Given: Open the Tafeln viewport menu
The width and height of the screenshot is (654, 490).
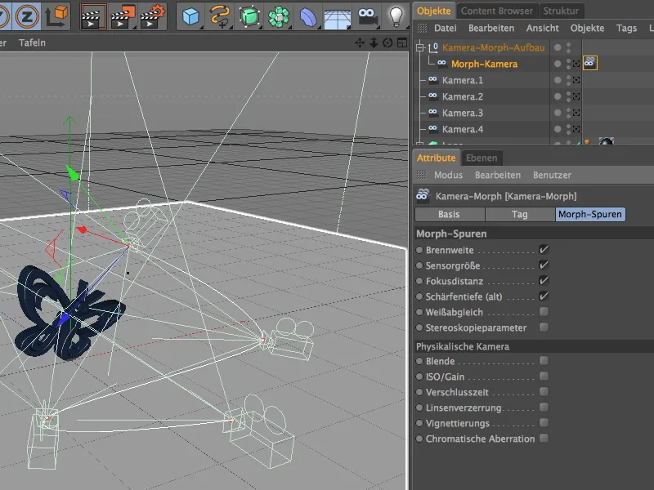Looking at the screenshot, I should (x=32, y=42).
